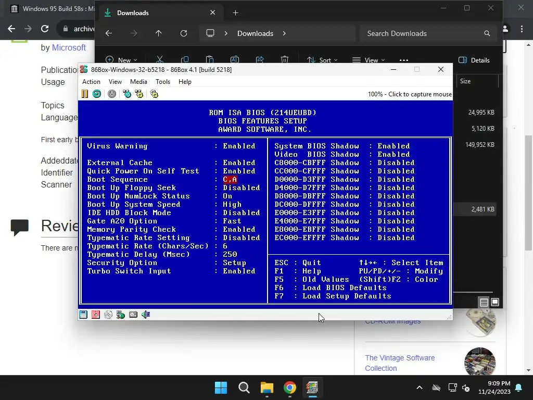Send Ctrl+Alt+Del to the emulated machine
533x400 pixels.
(x=127, y=94)
